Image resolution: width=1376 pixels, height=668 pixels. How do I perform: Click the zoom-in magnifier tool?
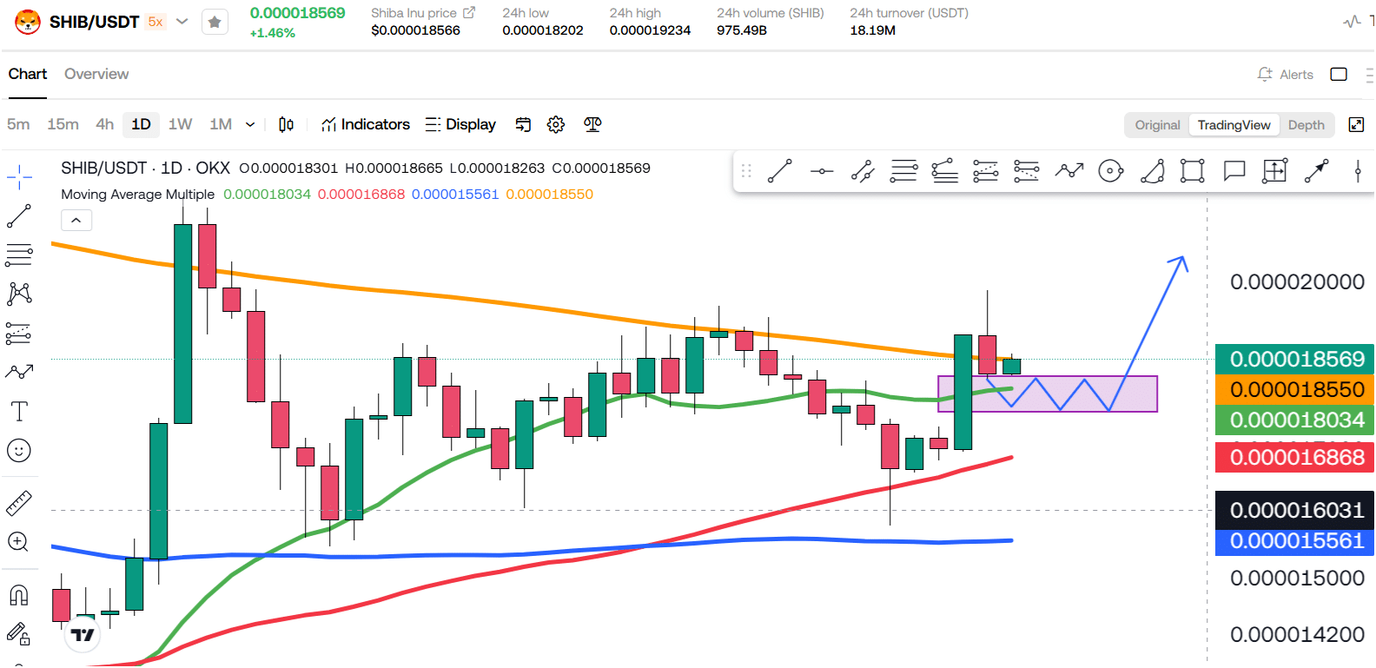(x=19, y=542)
